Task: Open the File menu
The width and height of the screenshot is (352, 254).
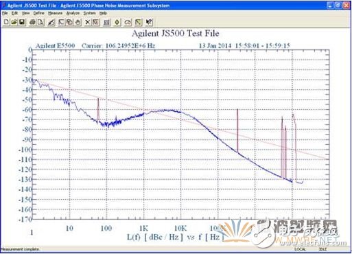Action: click(x=5, y=13)
